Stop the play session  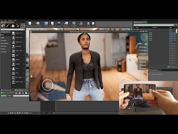click(93, 24)
